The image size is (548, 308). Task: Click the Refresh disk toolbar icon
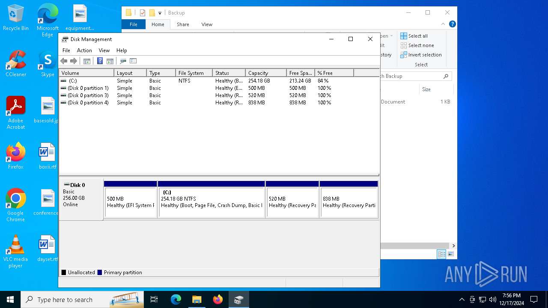click(x=123, y=61)
